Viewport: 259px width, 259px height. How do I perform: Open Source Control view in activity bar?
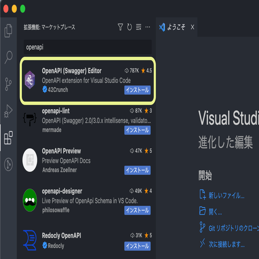click(8, 84)
